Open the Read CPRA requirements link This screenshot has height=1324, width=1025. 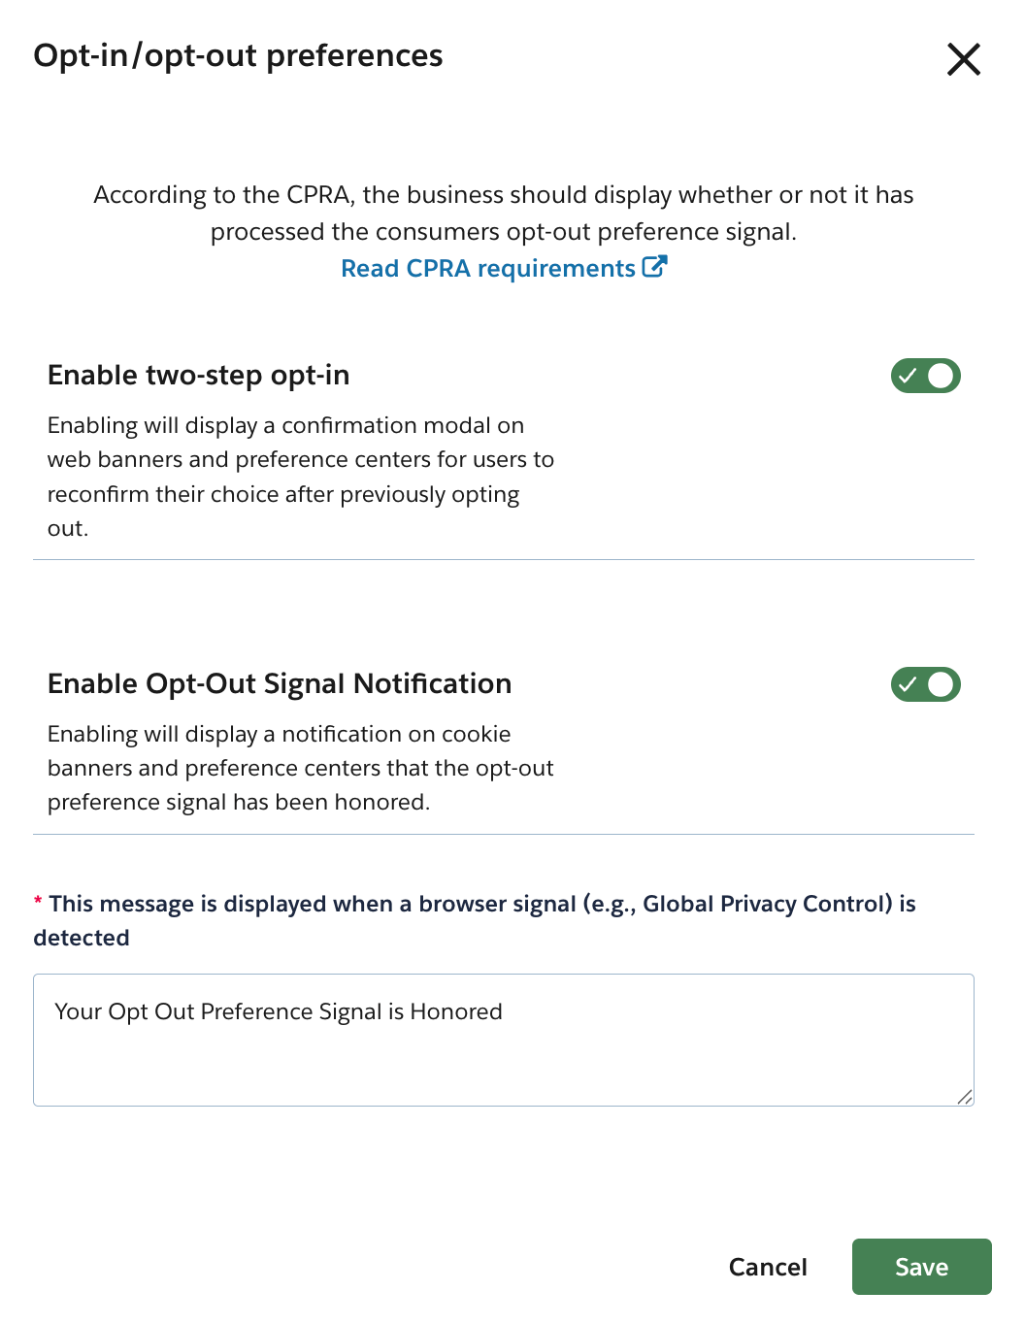point(485,268)
